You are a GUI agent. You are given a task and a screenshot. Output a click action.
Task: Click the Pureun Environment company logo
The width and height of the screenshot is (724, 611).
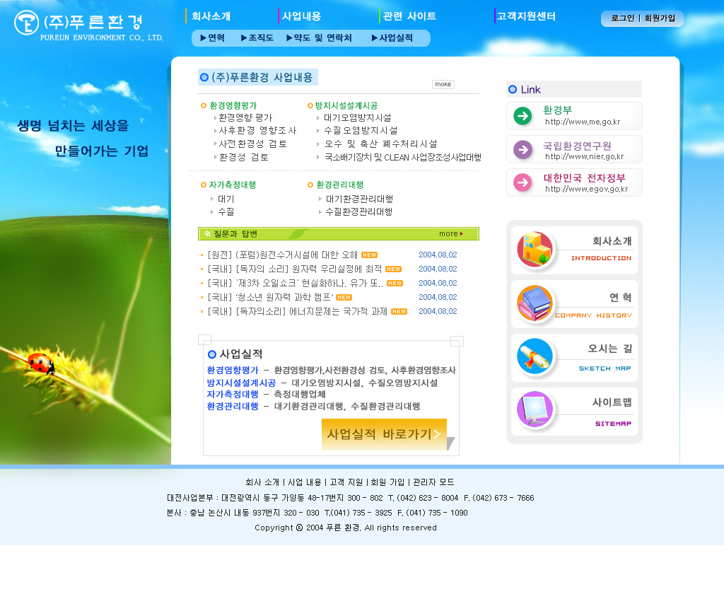pyautogui.click(x=88, y=25)
